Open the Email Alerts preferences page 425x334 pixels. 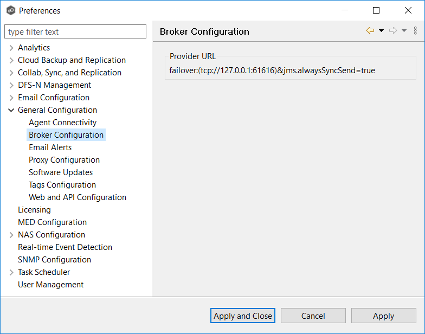coord(50,147)
